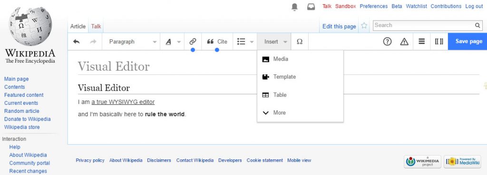The height and width of the screenshot is (175, 487).
Task: Open the Wikipedia store link
Action: [22, 127]
